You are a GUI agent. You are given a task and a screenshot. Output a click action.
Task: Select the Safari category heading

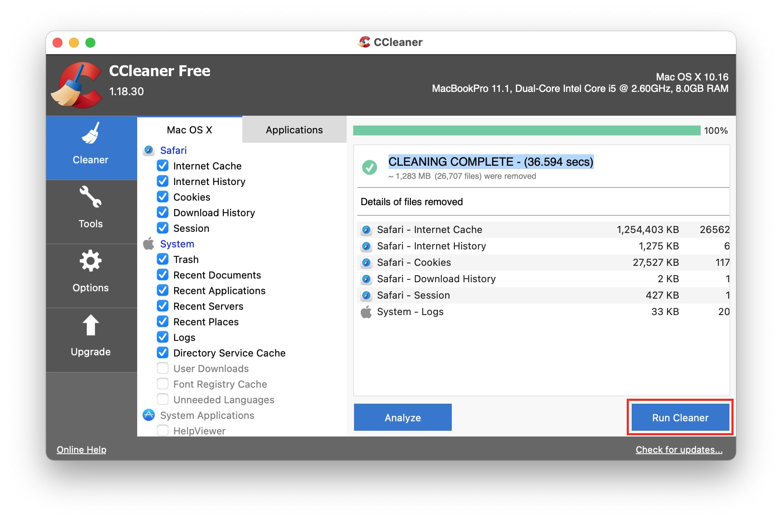[173, 150]
